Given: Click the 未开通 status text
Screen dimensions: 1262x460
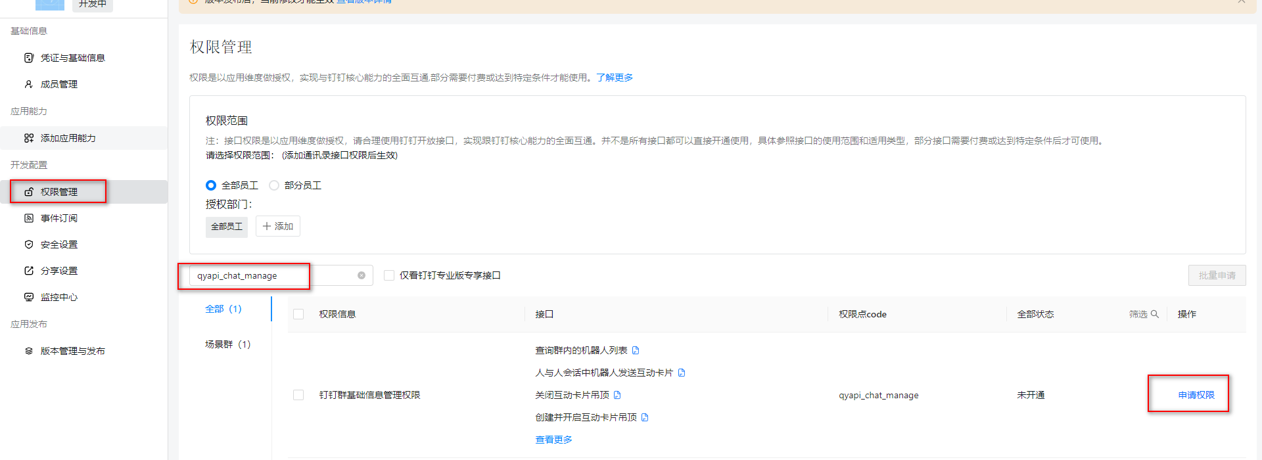Looking at the screenshot, I should [1031, 395].
